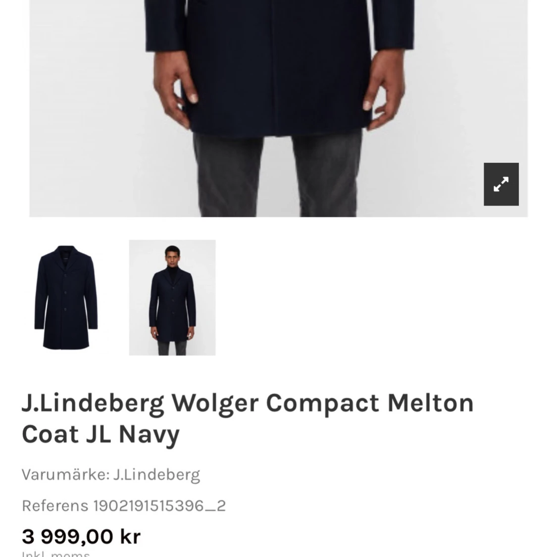Screen dimensions: 557x557
Task: Click the Referens label
Action: pyautogui.click(x=55, y=506)
